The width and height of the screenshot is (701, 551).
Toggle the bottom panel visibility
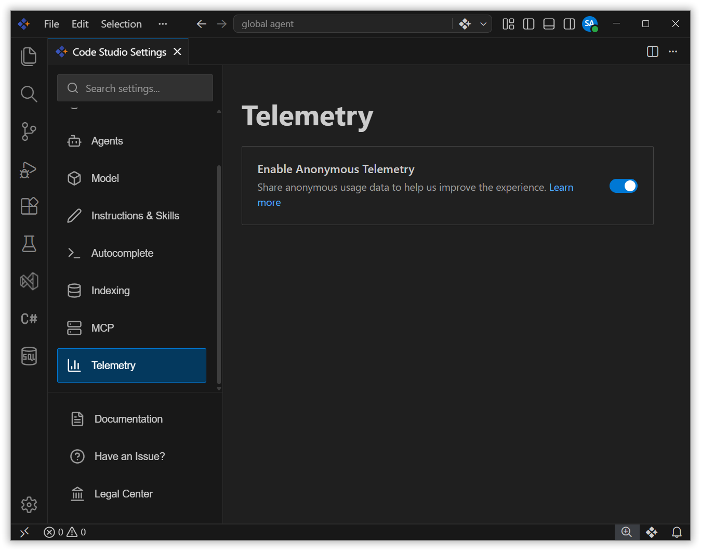pyautogui.click(x=549, y=24)
